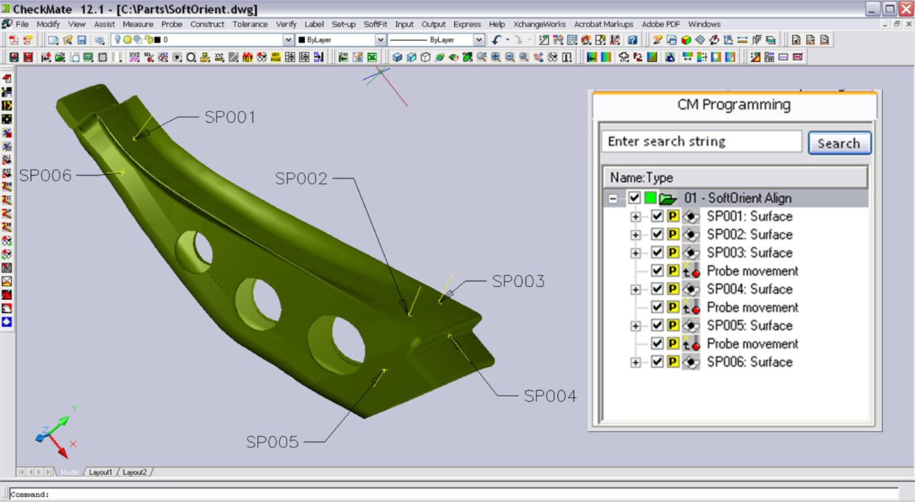Uncheck the SP001: Surface checkbox
915x502 pixels.
tap(657, 216)
